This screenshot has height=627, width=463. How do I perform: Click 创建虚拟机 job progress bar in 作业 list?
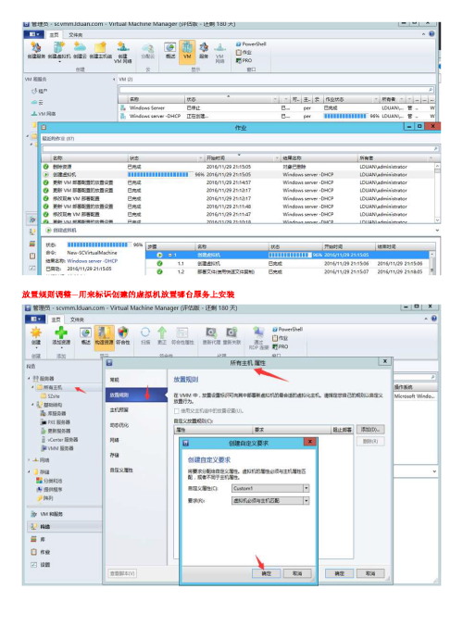point(158,174)
